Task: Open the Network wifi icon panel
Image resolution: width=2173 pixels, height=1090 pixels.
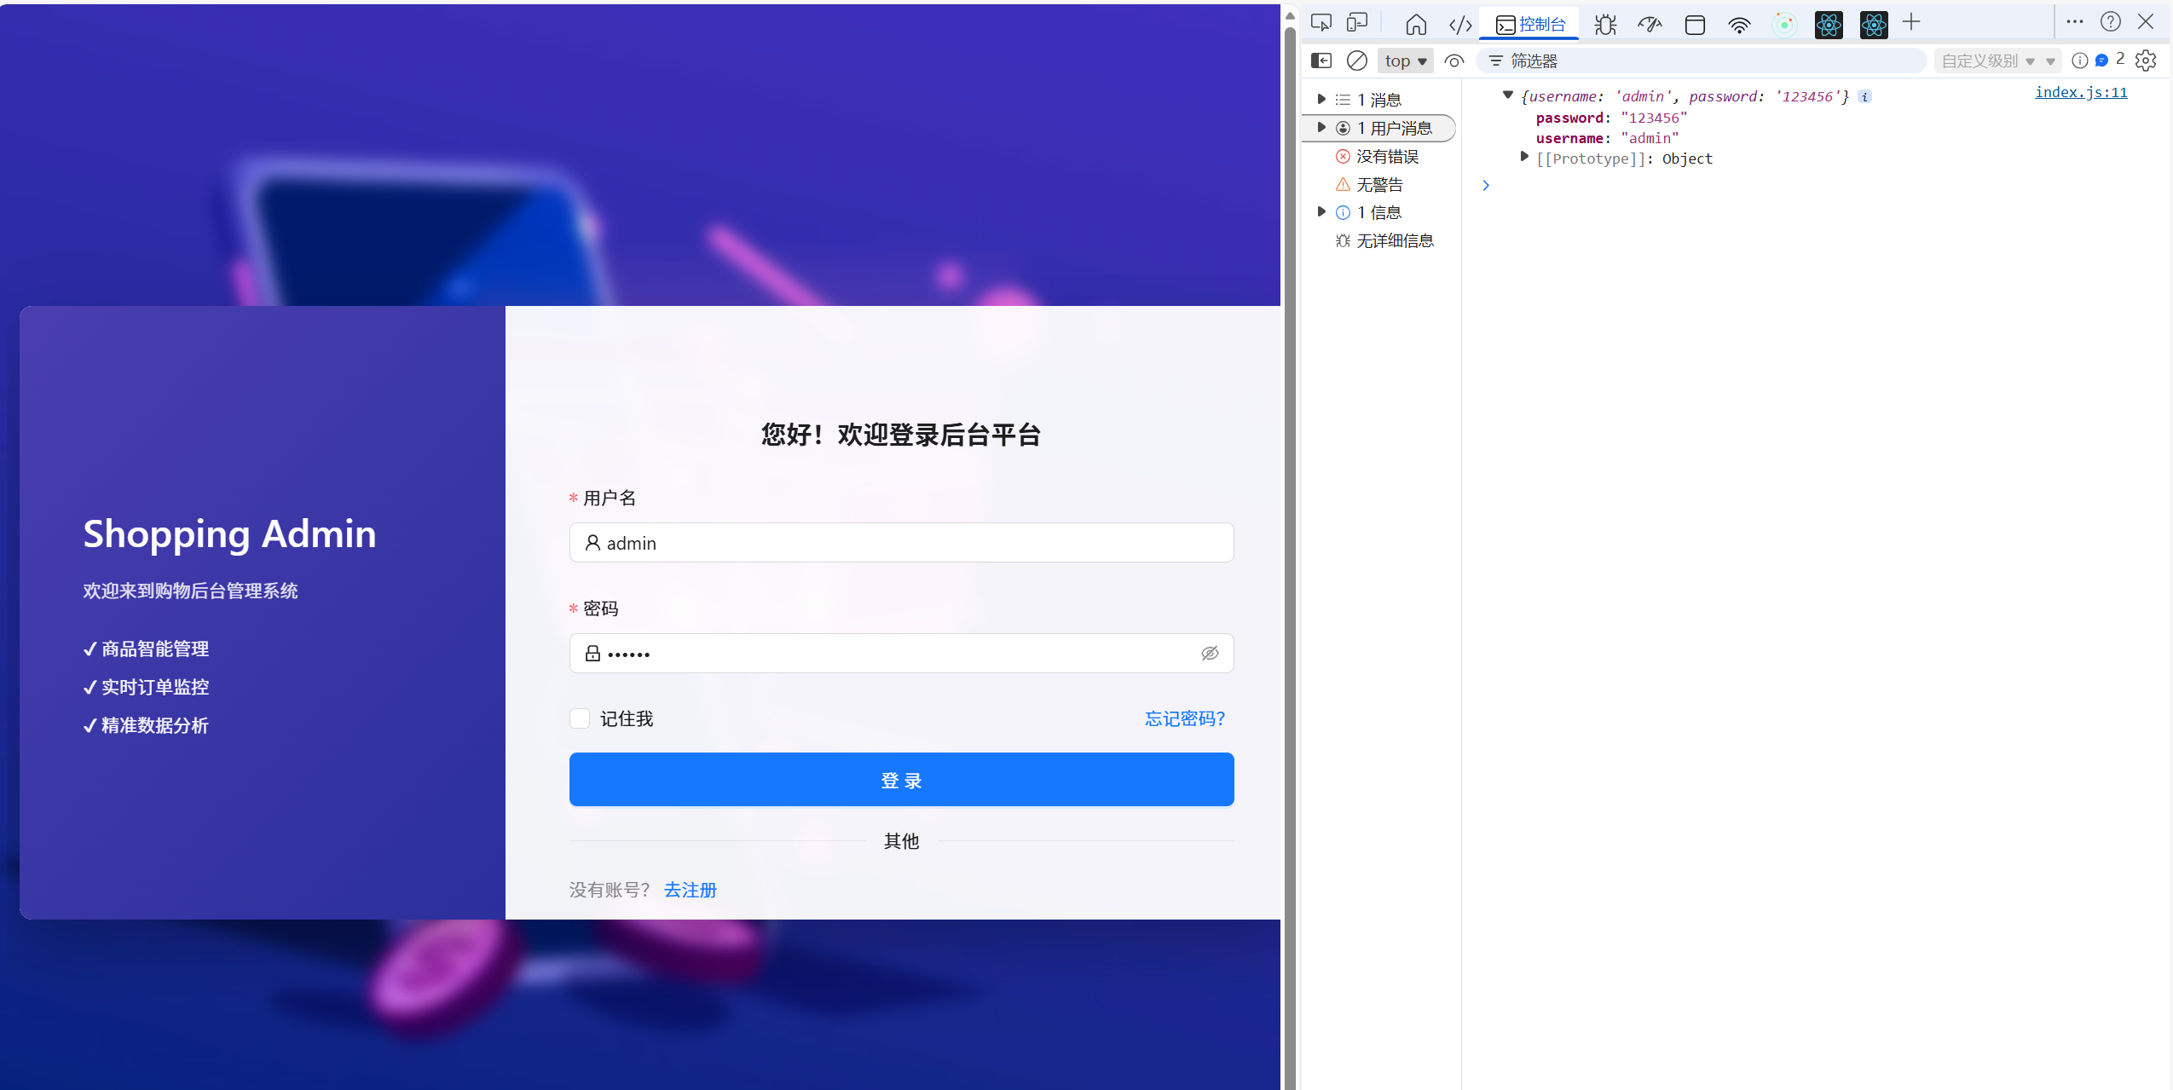Action: pos(1738,25)
